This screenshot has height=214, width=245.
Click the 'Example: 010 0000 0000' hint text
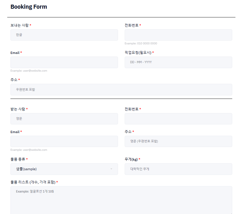(141, 43)
